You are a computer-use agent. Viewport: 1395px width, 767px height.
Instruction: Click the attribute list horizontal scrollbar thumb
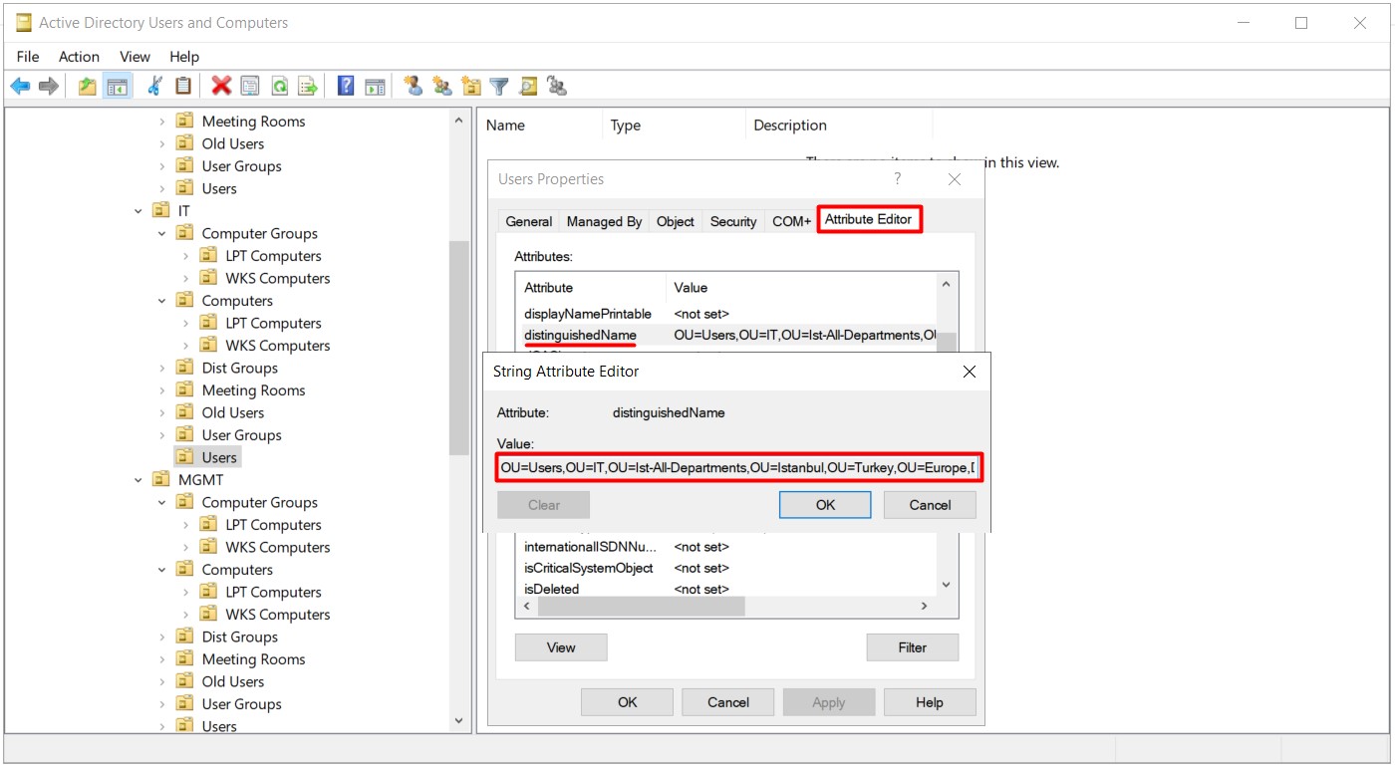point(641,606)
